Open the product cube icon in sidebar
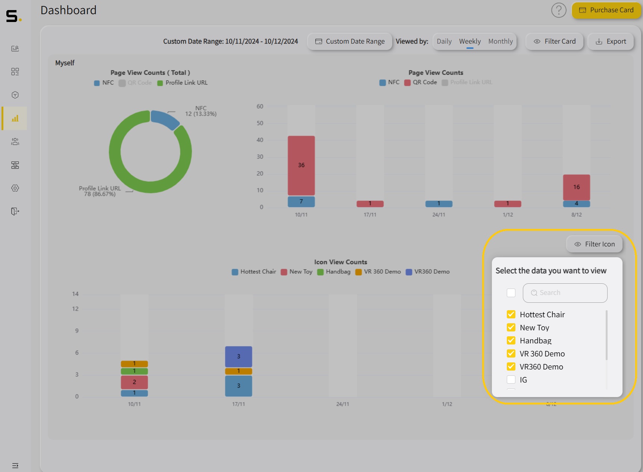643x472 pixels. pos(15,95)
